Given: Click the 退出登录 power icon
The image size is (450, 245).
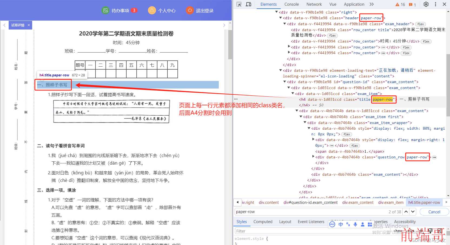Looking at the screenshot, I should [x=190, y=10].
